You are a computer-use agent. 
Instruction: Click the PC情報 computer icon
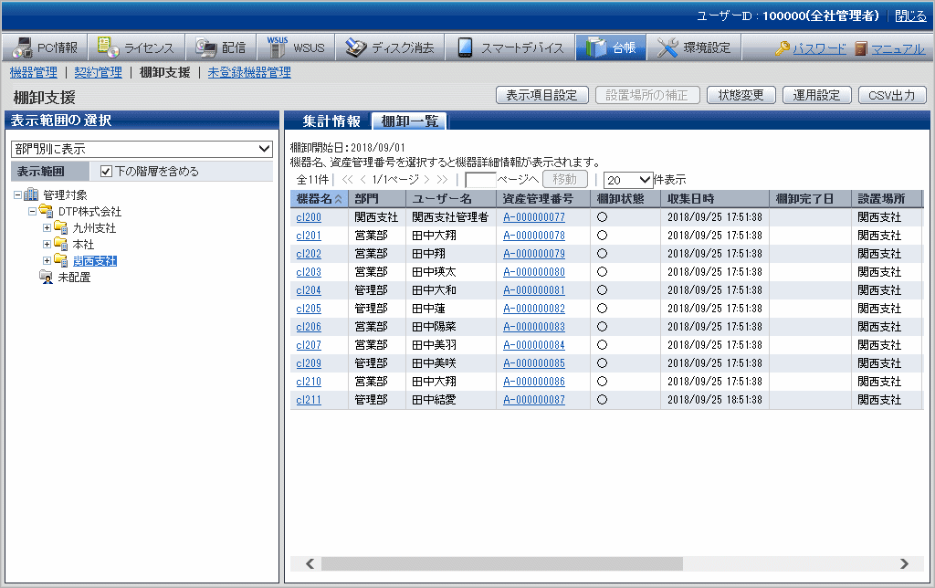(21, 48)
